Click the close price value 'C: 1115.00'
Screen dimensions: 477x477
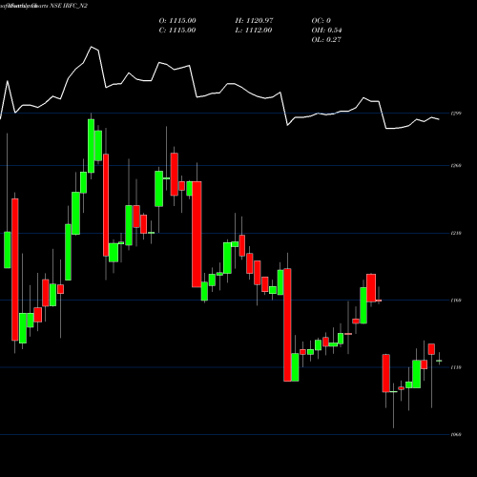177,31
